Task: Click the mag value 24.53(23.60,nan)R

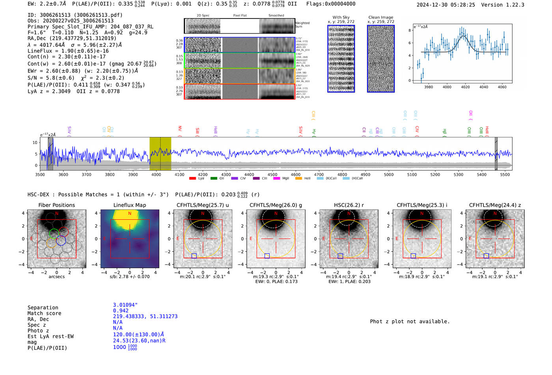Action: click(x=139, y=341)
